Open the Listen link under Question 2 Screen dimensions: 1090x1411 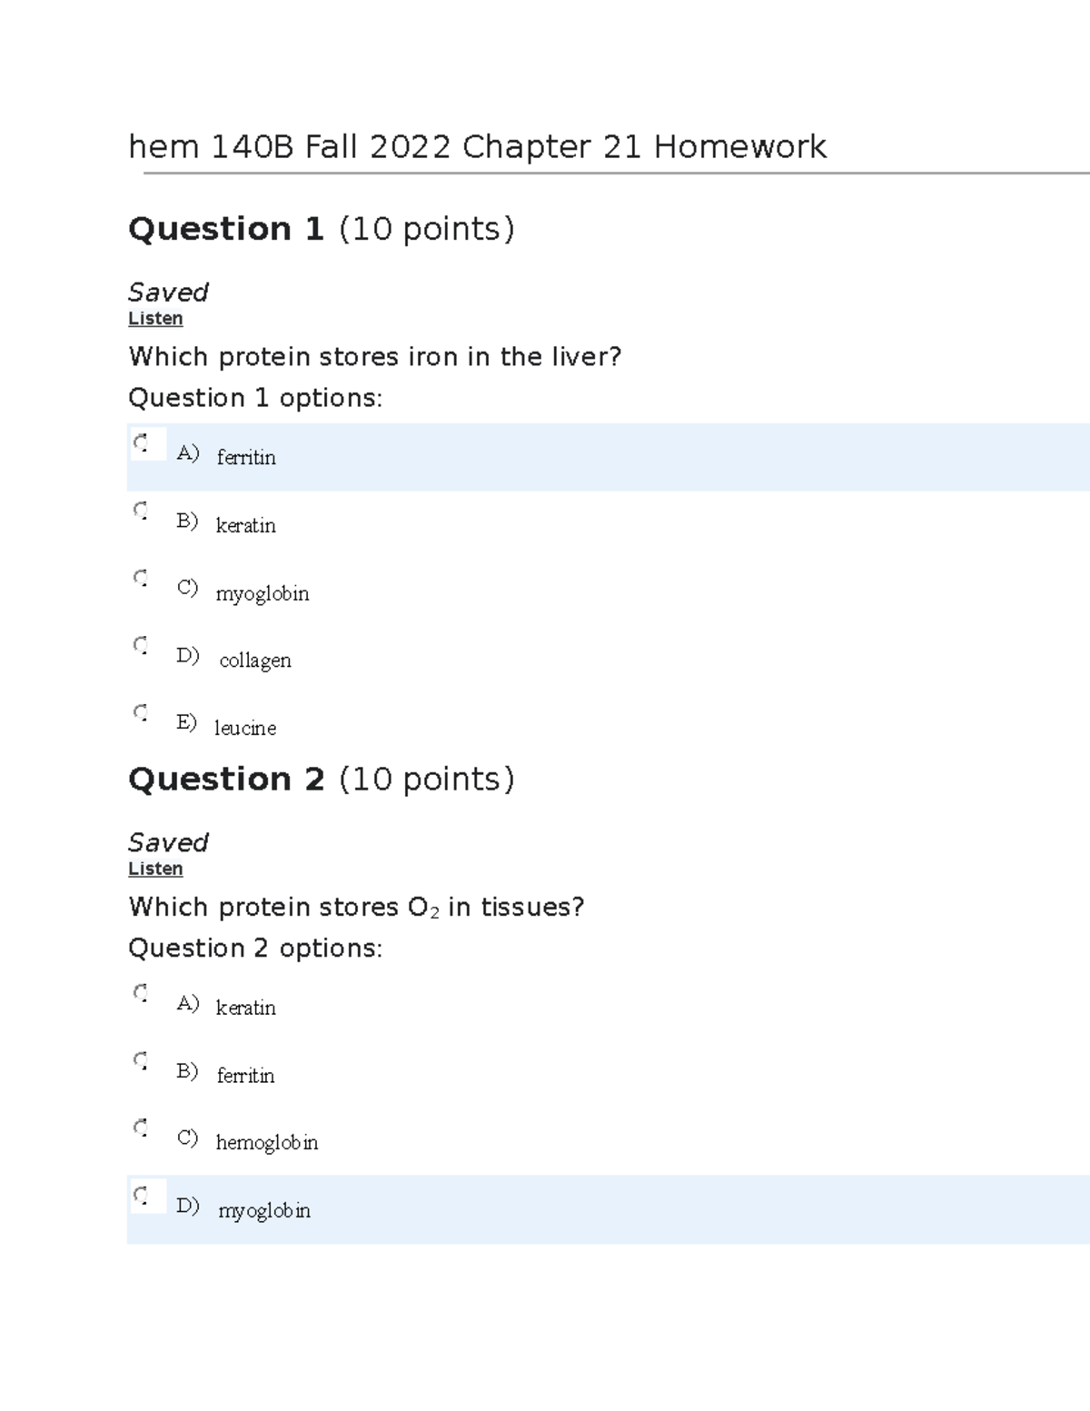[155, 869]
